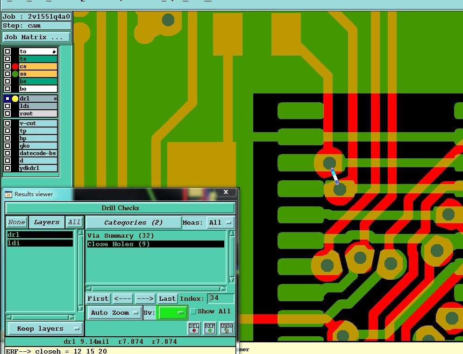Click the highlighted close-holes marker on the board
463x354 pixels.
pyautogui.click(x=335, y=176)
